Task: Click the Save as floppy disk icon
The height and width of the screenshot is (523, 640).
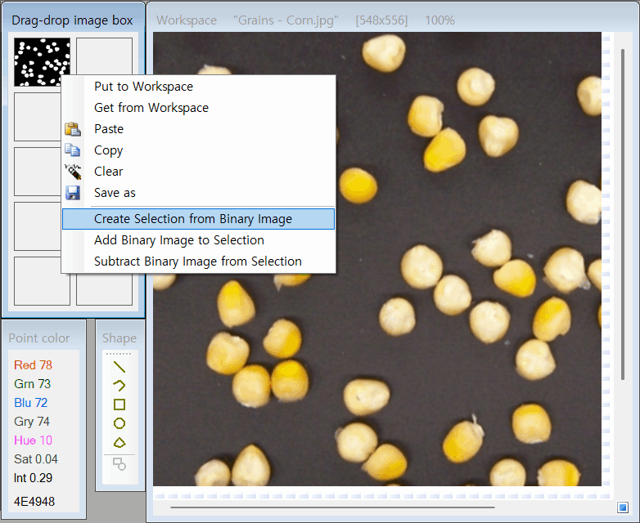Action: click(73, 193)
